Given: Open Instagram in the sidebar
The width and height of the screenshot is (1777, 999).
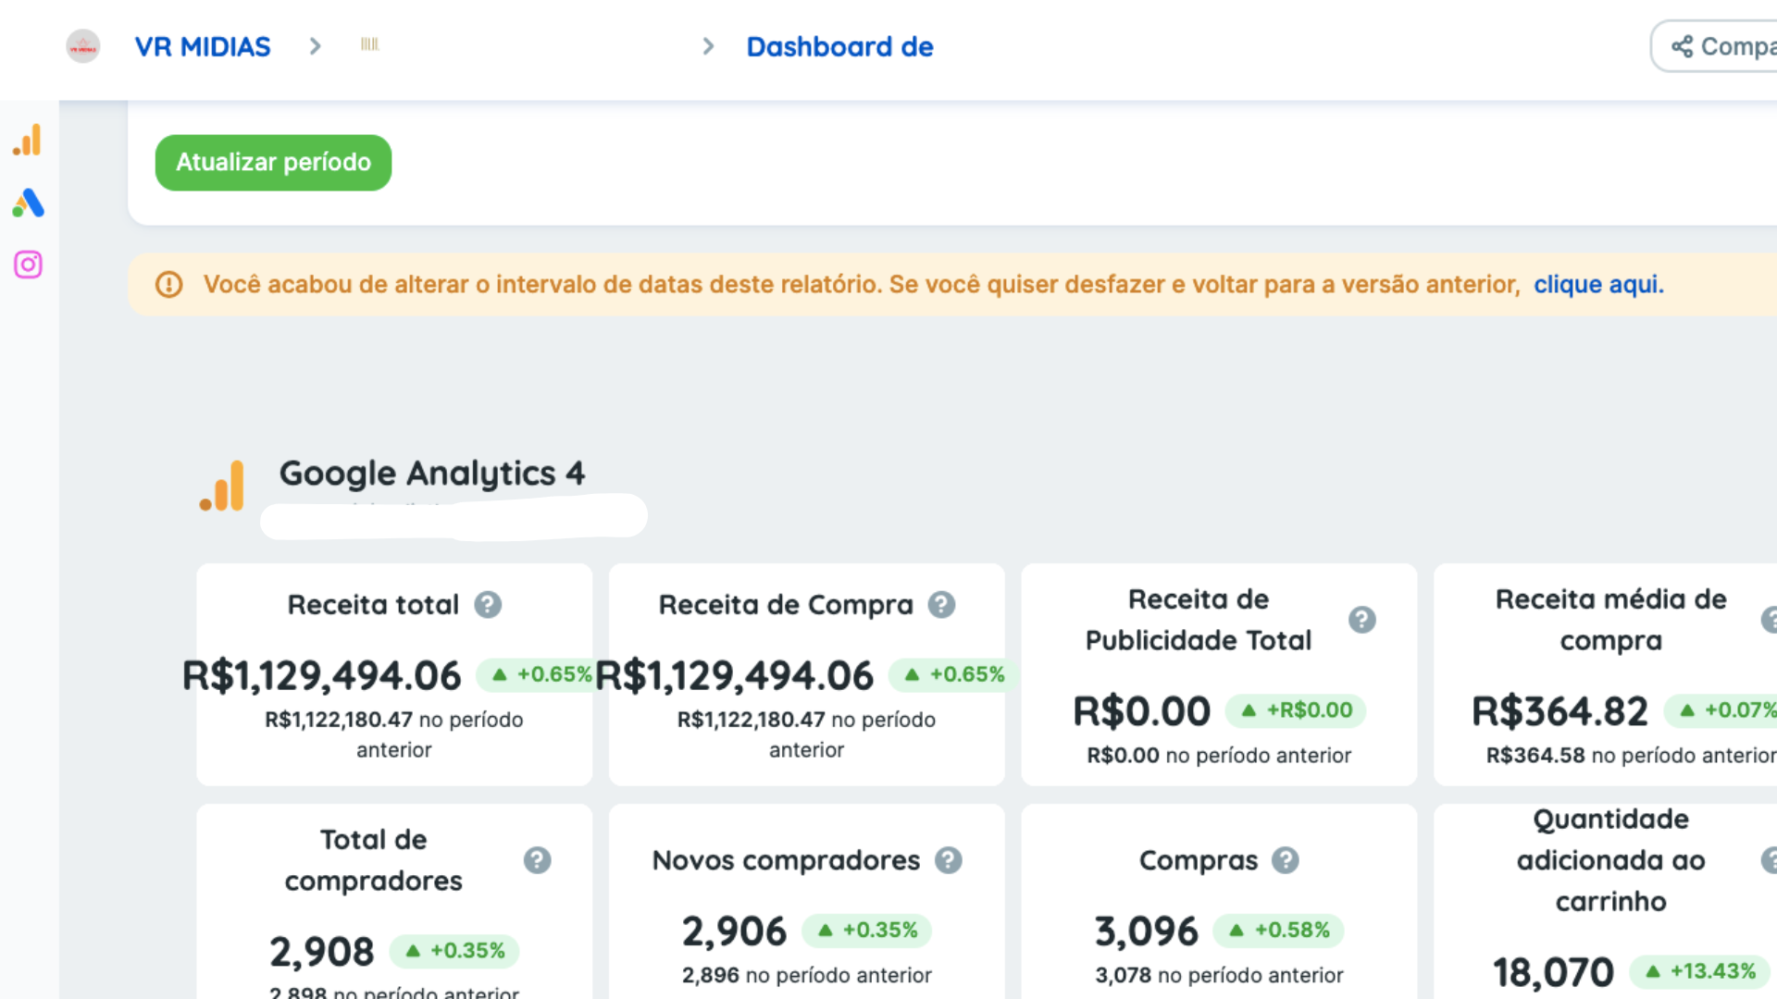Looking at the screenshot, I should (x=28, y=265).
